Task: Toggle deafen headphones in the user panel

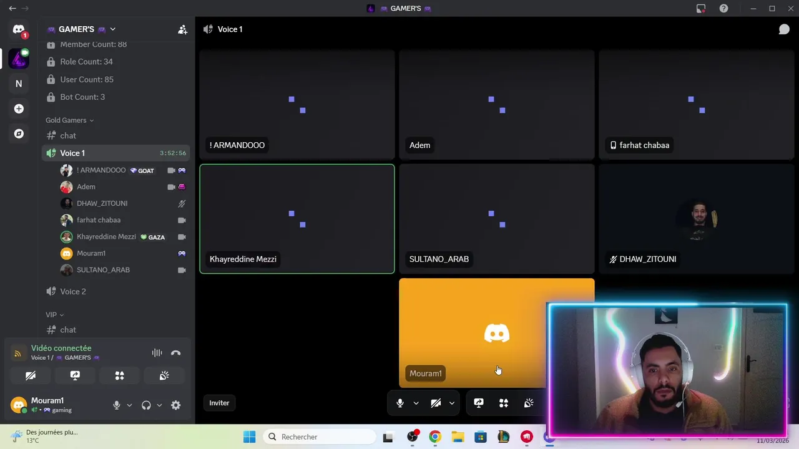Action: (x=146, y=405)
